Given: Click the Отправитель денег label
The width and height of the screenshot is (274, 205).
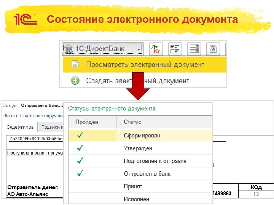Looking at the screenshot, I should tap(33, 188).
